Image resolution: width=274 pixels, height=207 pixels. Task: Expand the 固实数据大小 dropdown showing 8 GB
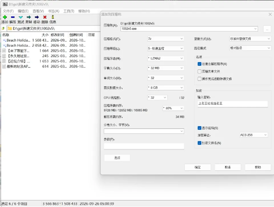pyautogui.click(x=166, y=88)
